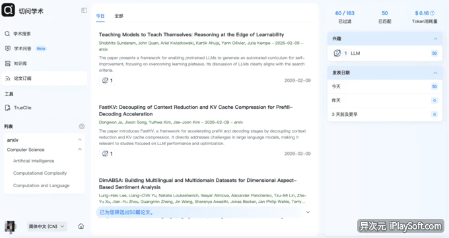This screenshot has width=449, height=238.
Task: Click the 50 已匹配 counter
Action: point(385,17)
